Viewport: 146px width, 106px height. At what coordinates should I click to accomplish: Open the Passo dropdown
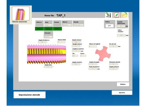(83, 56)
